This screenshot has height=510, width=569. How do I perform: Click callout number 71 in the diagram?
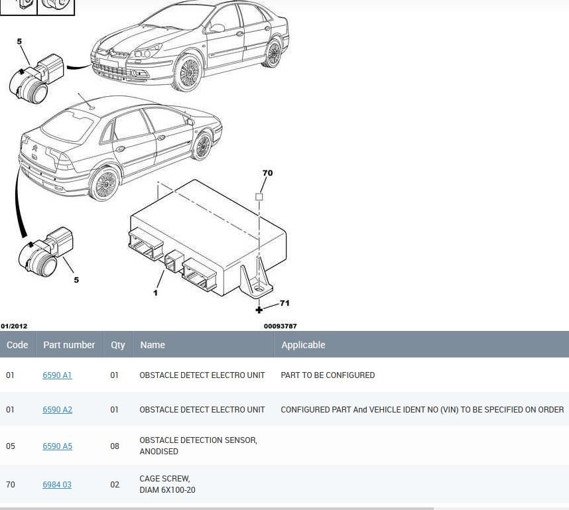point(285,303)
